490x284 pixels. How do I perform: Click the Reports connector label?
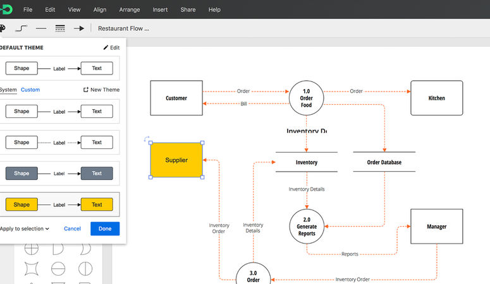pyautogui.click(x=350, y=254)
